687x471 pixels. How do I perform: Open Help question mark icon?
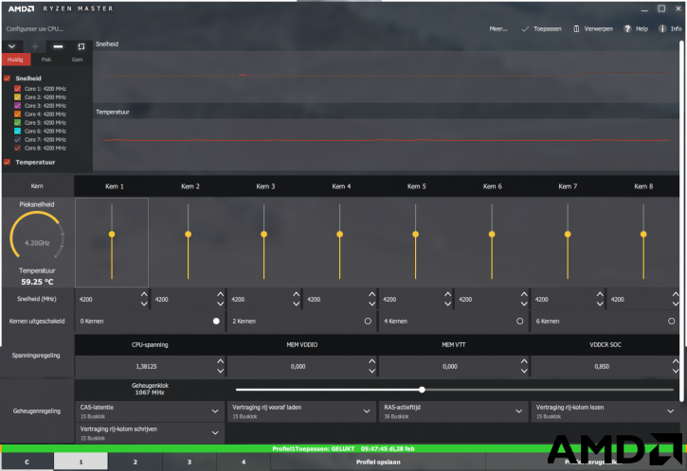point(627,29)
